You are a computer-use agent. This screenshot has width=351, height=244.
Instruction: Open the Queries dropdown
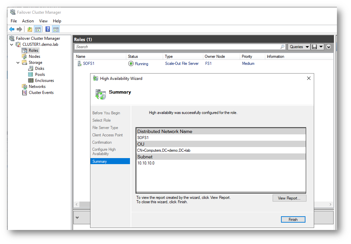[299, 47]
